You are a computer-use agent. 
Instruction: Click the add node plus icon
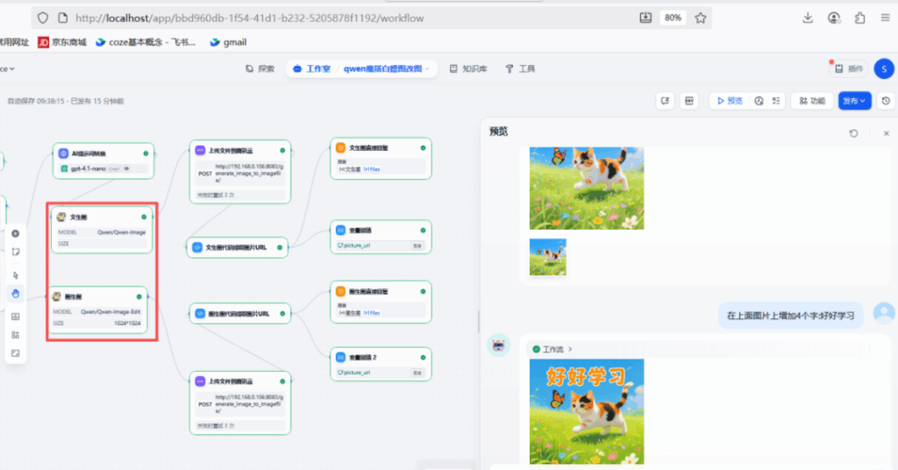pyautogui.click(x=16, y=233)
